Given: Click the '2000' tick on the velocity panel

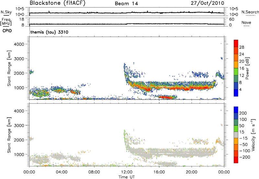Looking at the screenshot, I should [x=19, y=140].
